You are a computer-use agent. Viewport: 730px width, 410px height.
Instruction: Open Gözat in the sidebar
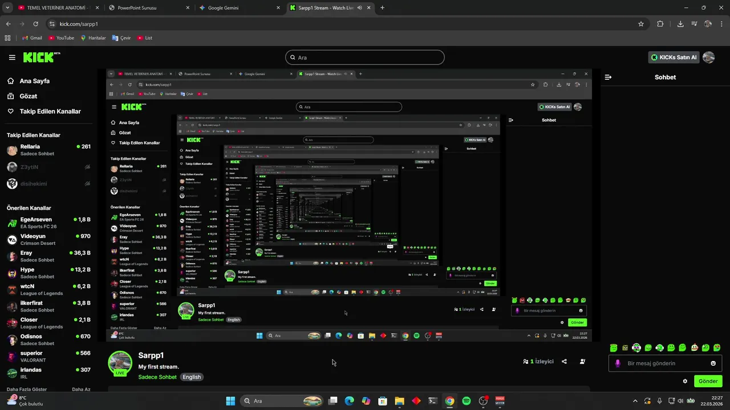[x=28, y=96]
